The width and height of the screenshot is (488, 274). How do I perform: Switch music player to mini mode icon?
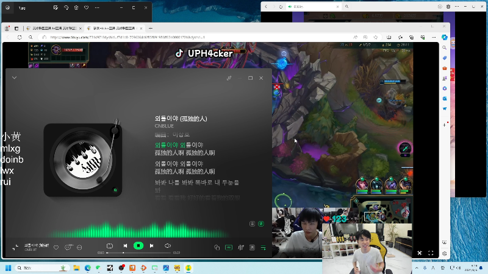(x=229, y=78)
